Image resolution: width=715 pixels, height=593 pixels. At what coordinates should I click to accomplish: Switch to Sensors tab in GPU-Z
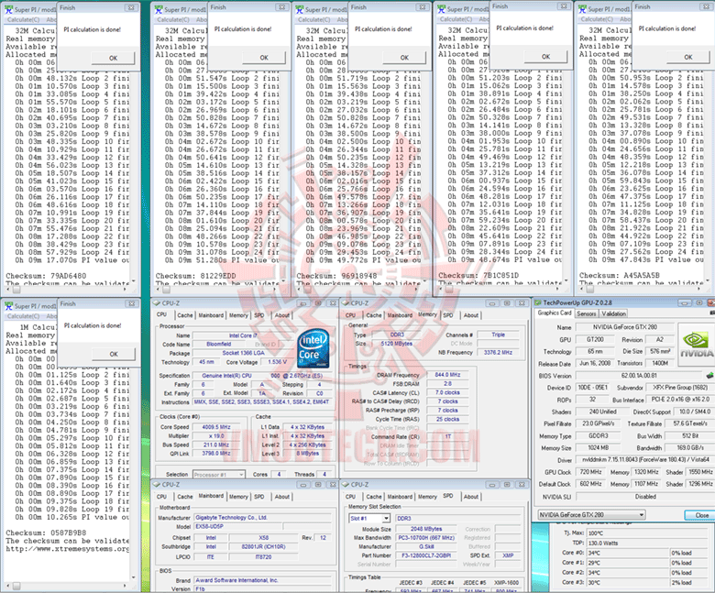(587, 313)
